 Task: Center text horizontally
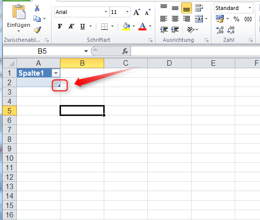175,18
